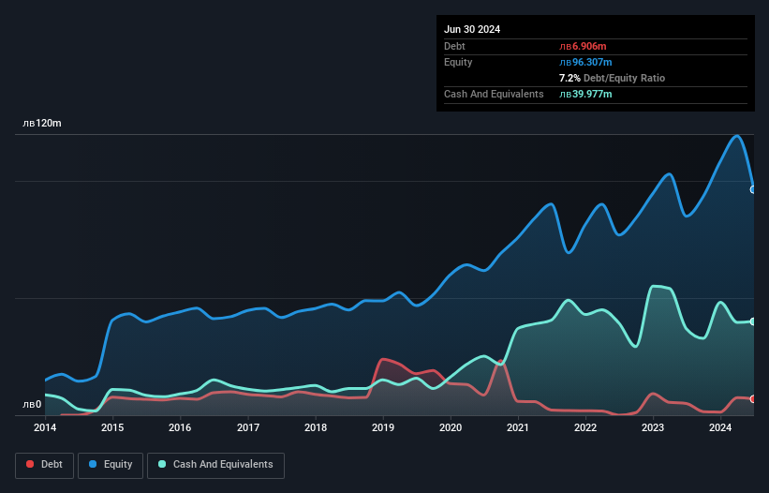Click the лв0 y-axis label

coord(32,405)
